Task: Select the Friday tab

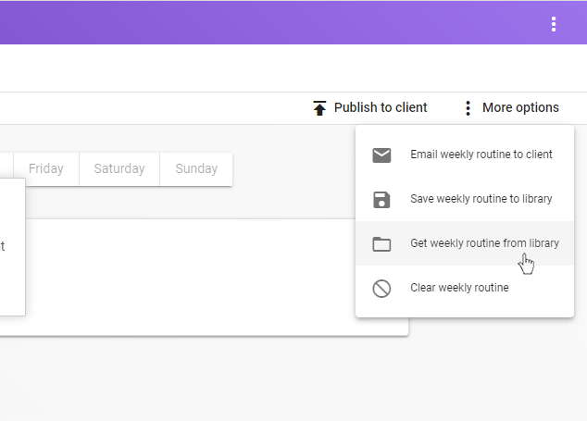Action: [46, 168]
